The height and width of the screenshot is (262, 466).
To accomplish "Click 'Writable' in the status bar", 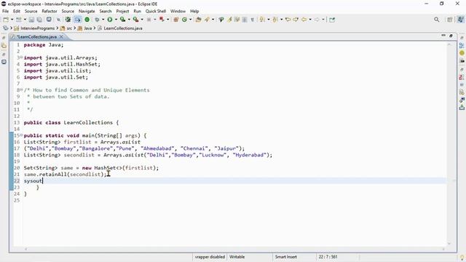I will pyautogui.click(x=237, y=257).
